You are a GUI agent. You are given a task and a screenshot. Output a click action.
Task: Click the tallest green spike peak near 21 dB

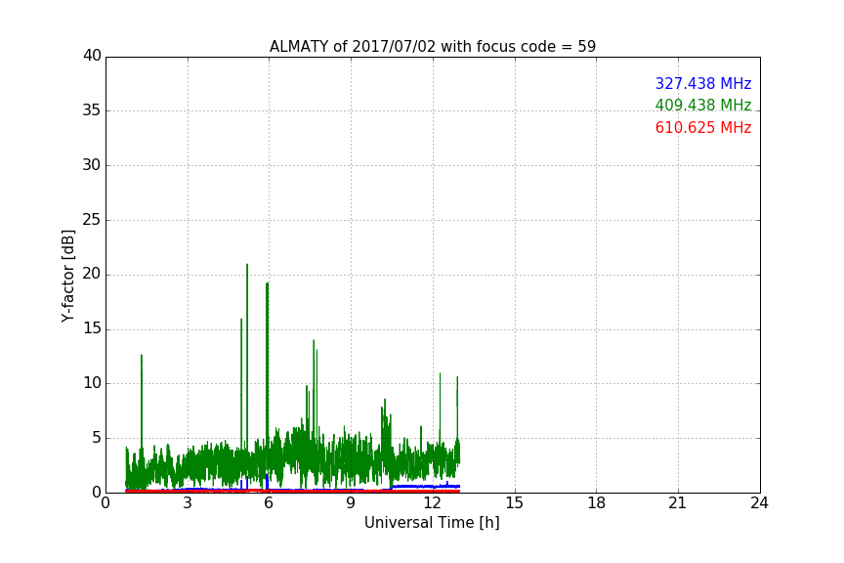tap(247, 265)
